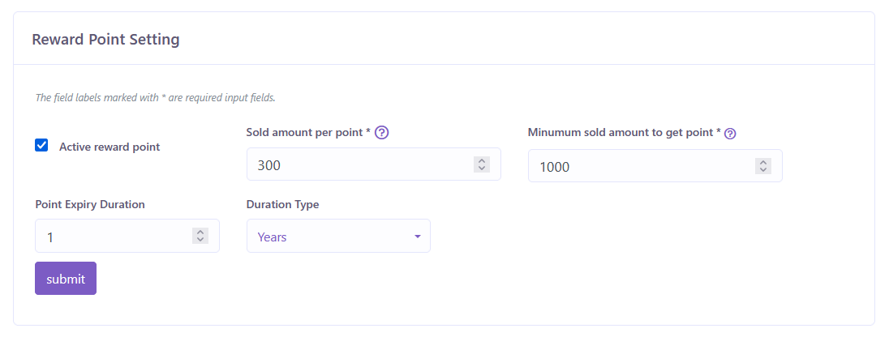This screenshot has width=889, height=337.
Task: Click the Reward Point Setting heading
Action: [105, 39]
